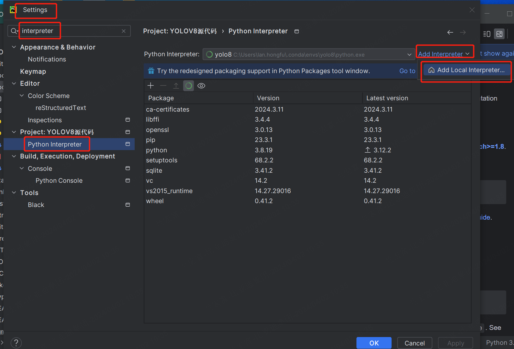Image resolution: width=514 pixels, height=349 pixels.
Task: Click Project: YOLOV8 in the breadcrumb
Action: click(x=180, y=31)
